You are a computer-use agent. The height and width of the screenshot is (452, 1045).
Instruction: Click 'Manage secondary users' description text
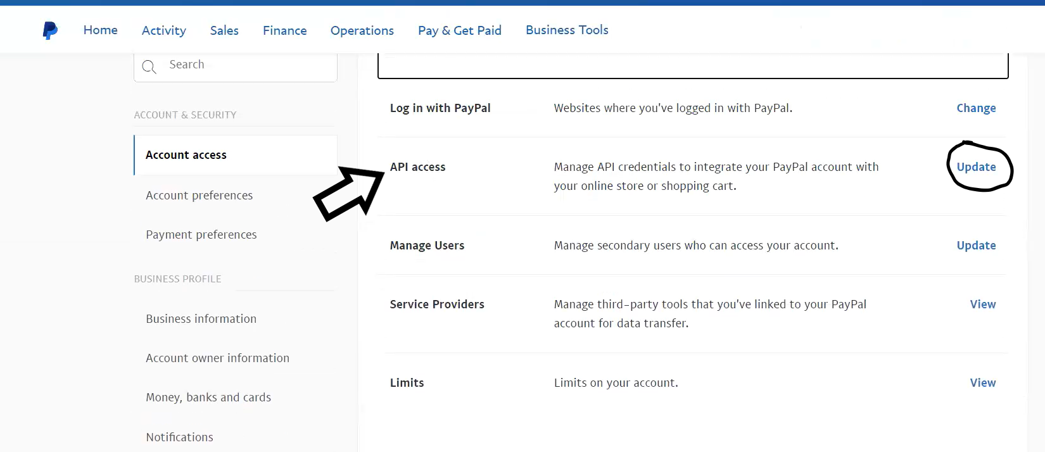(x=696, y=246)
